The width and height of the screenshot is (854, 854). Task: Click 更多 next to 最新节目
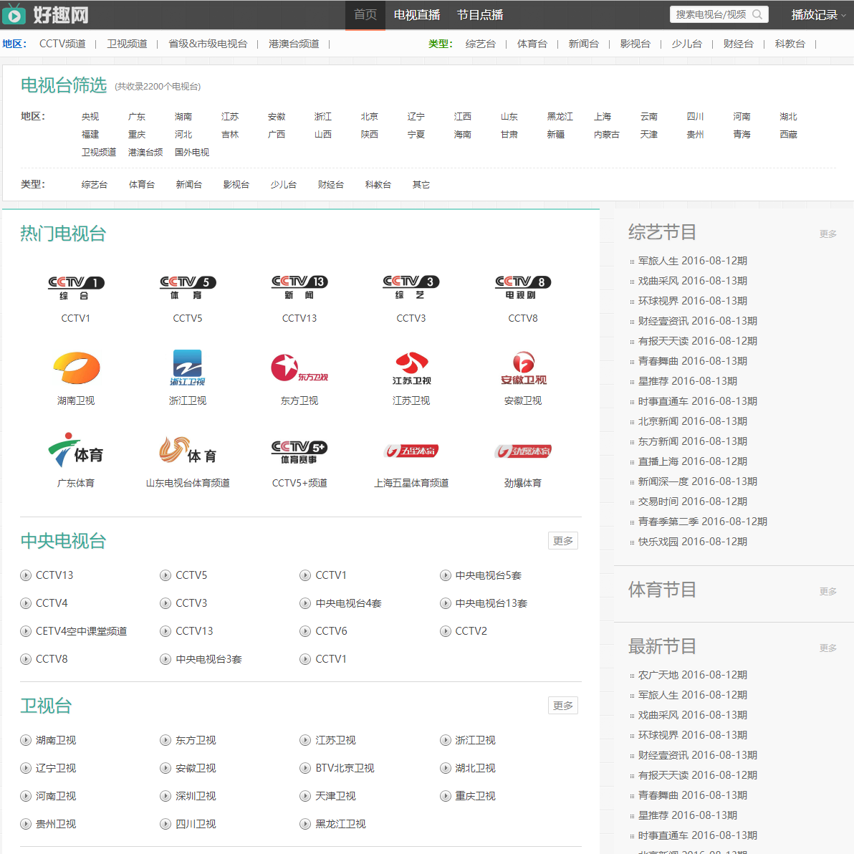click(828, 648)
